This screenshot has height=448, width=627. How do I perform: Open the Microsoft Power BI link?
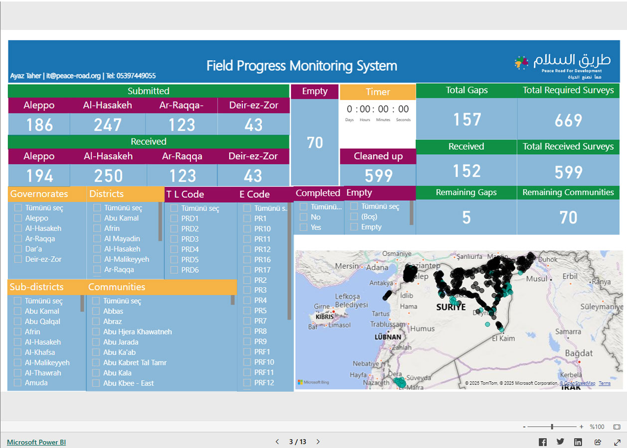click(36, 442)
